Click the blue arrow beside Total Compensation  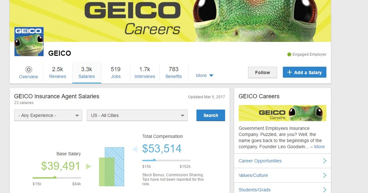pos(135,149)
